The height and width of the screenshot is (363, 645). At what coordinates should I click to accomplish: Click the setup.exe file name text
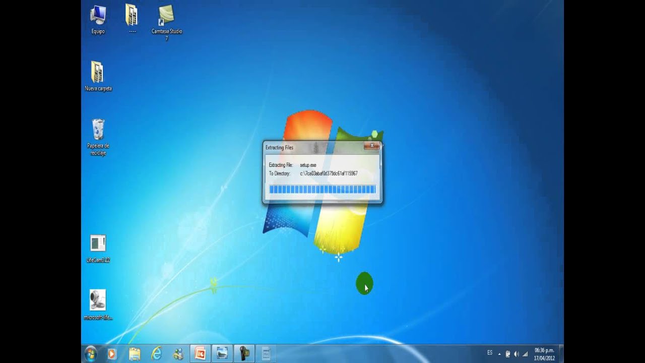[x=308, y=165]
